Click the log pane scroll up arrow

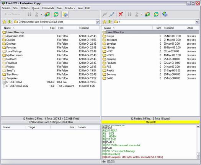198,127
